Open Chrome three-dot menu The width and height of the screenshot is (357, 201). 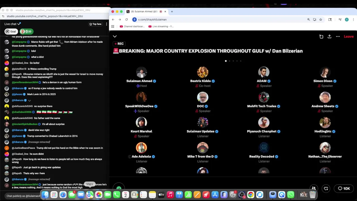[x=353, y=20]
